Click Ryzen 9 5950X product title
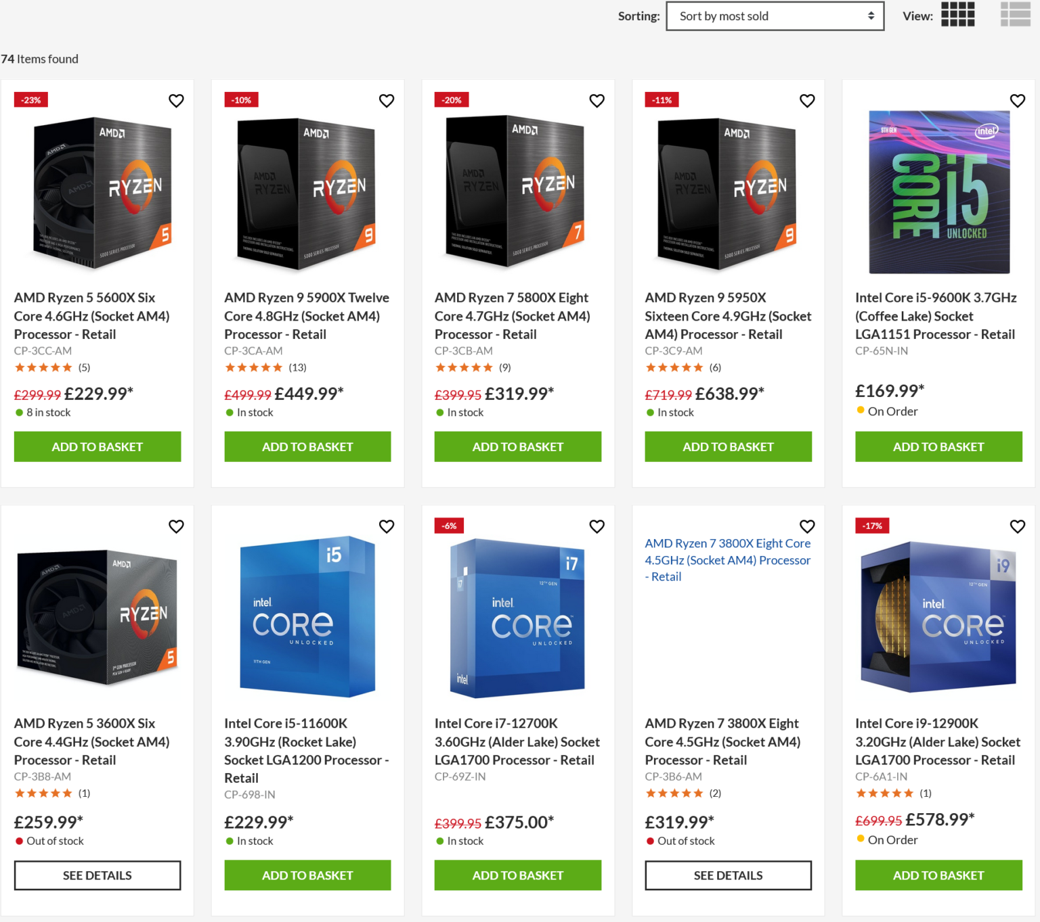This screenshot has height=922, width=1040. (728, 316)
